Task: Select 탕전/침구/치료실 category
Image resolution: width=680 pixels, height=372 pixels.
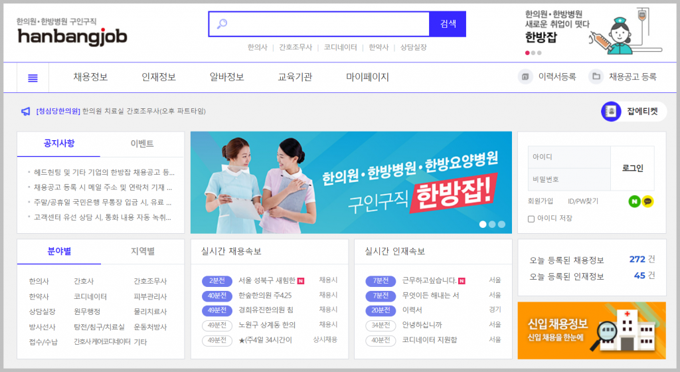Action: [x=99, y=327]
